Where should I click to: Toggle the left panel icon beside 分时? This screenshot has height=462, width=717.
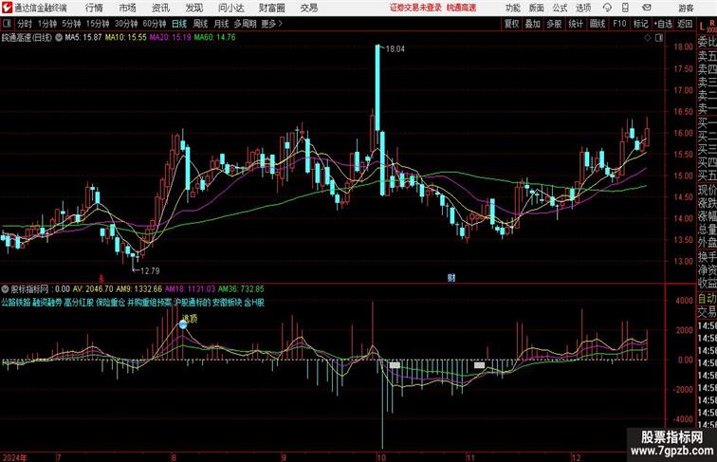[x=7, y=24]
